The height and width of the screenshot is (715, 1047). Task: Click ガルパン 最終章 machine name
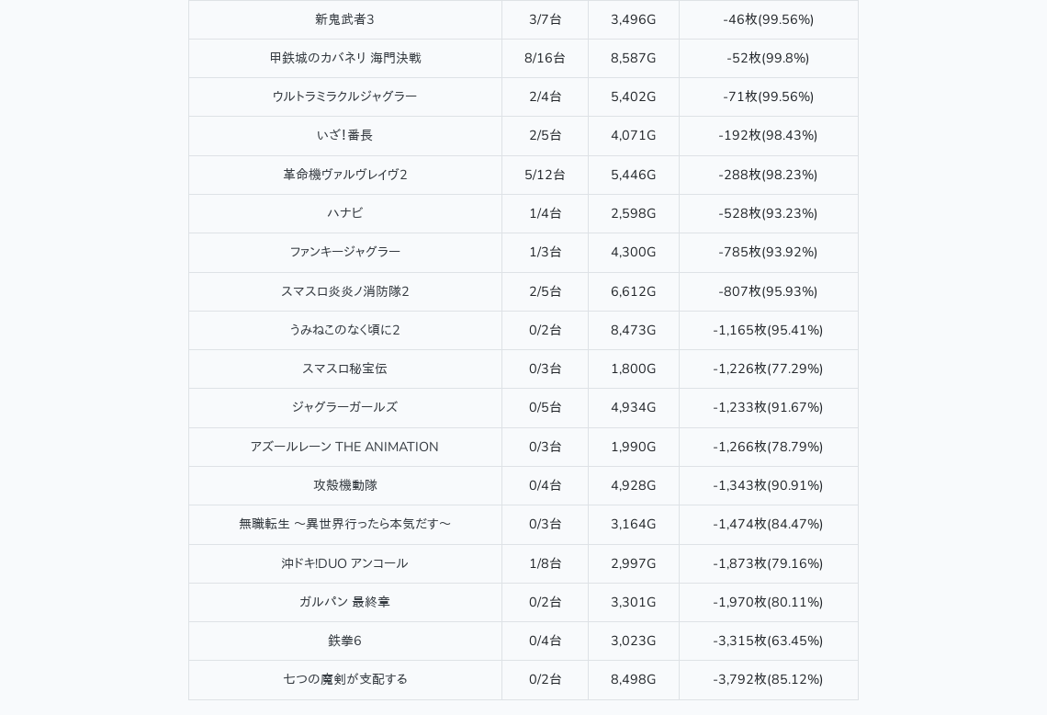(344, 602)
